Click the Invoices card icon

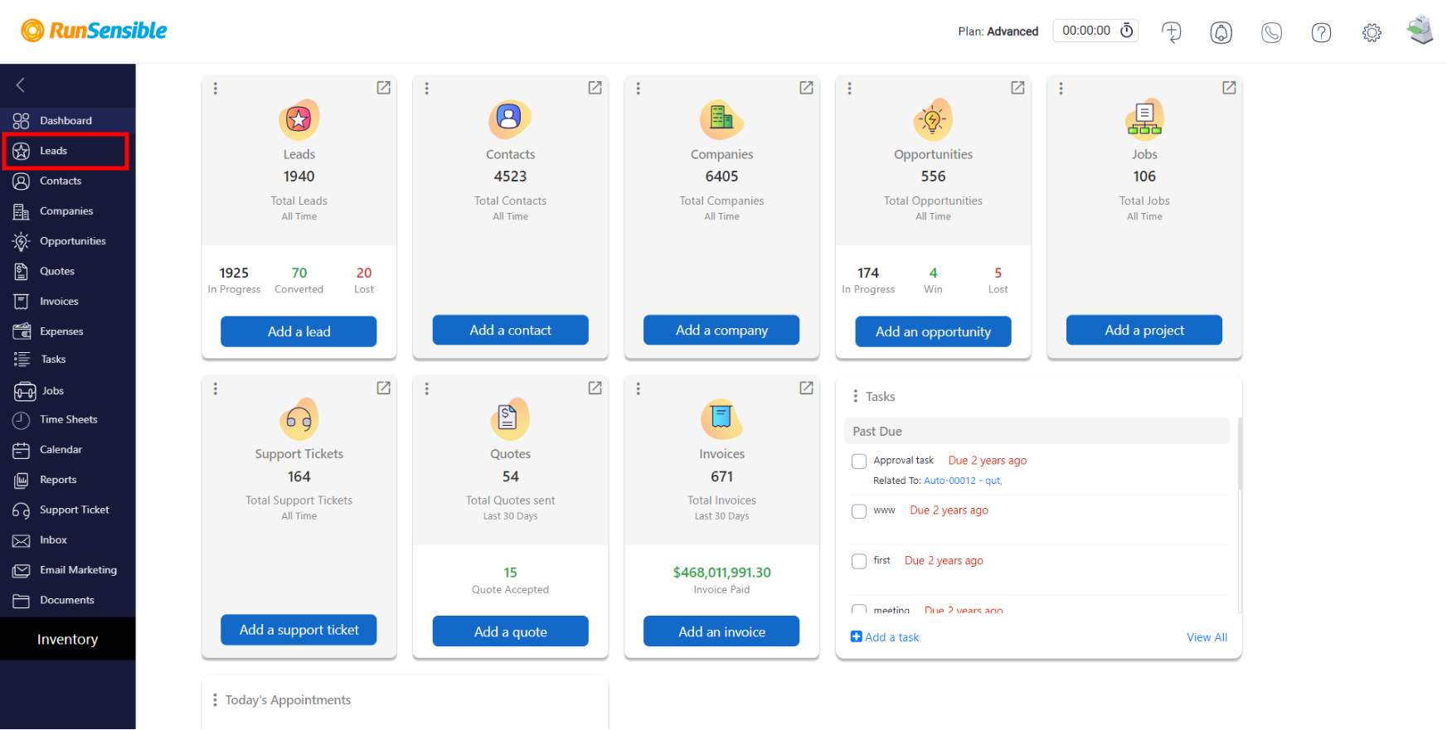coord(721,419)
